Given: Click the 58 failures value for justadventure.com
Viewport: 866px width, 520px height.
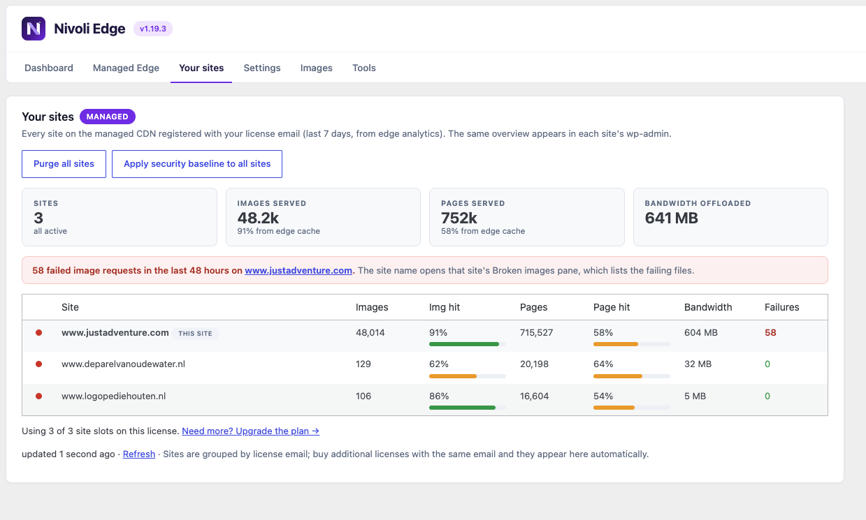Looking at the screenshot, I should [x=770, y=333].
